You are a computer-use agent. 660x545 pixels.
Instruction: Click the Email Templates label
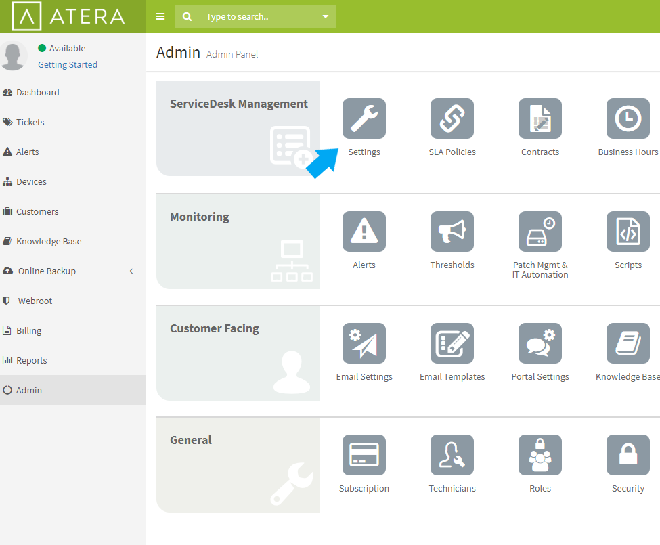(452, 376)
